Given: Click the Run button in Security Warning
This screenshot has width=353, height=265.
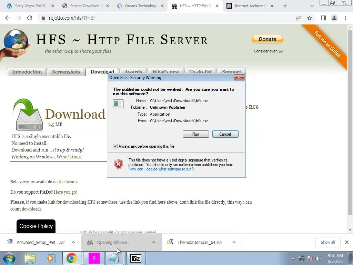Looking at the screenshot, I should point(196,134).
